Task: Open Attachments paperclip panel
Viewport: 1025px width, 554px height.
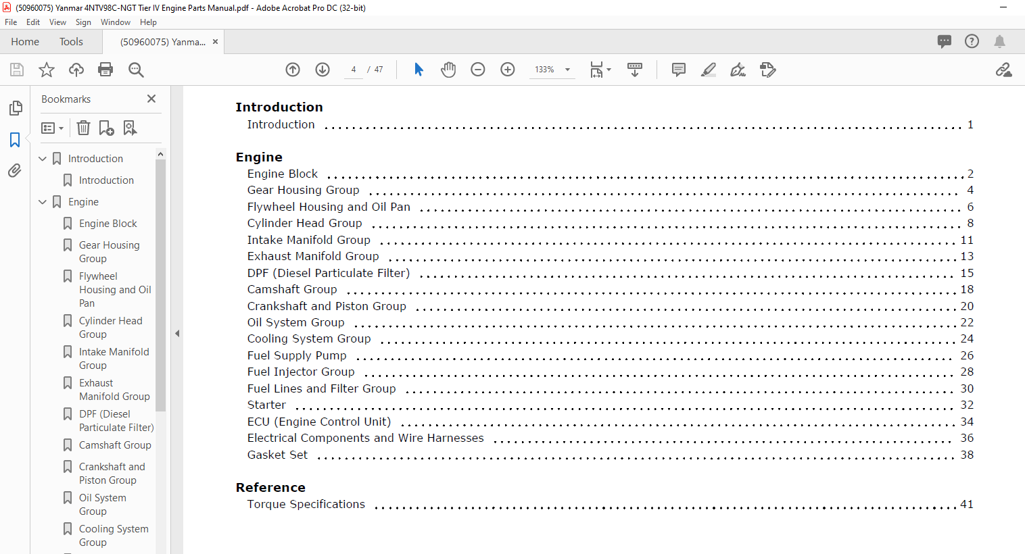Action: click(x=15, y=170)
